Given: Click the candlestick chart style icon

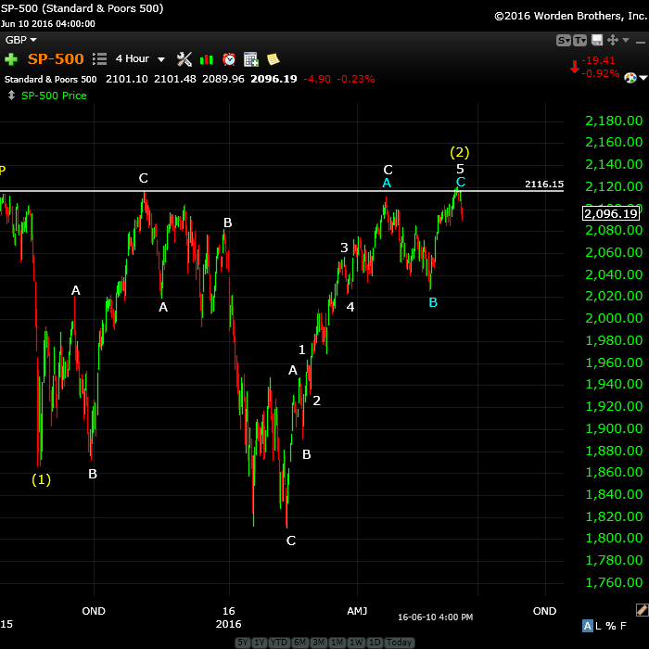Looking at the screenshot, I should pos(206,59).
